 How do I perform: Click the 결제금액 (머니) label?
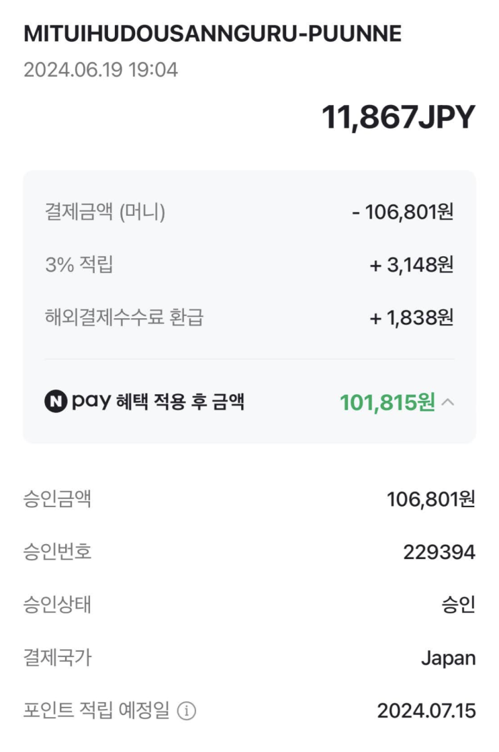105,213
